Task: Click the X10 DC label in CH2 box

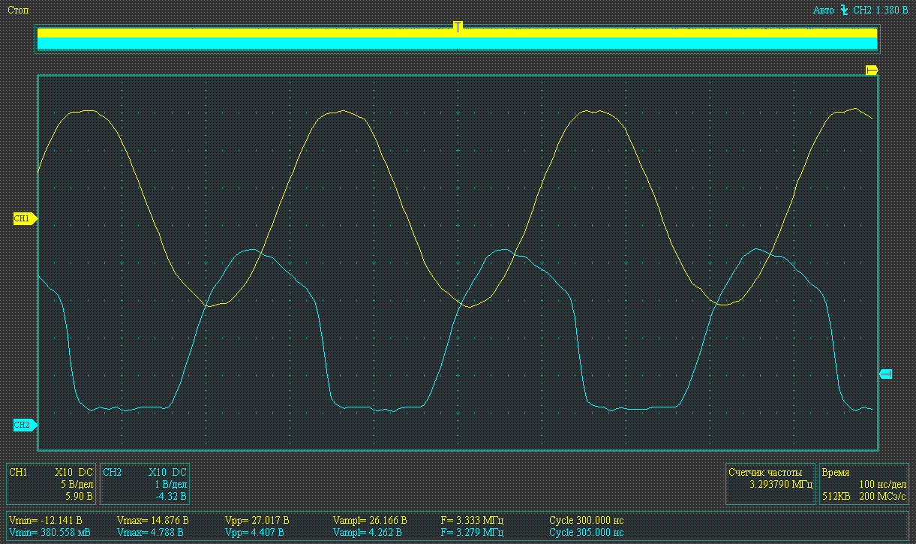Action: pos(167,473)
